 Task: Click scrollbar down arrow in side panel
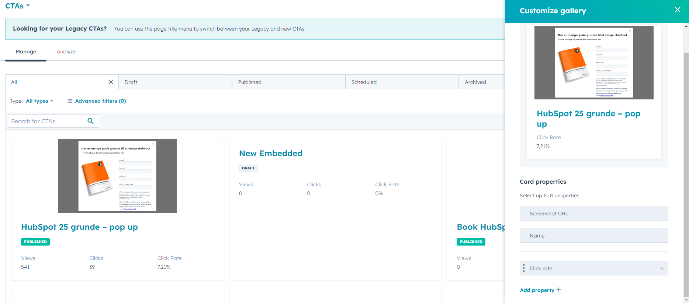tap(686, 300)
